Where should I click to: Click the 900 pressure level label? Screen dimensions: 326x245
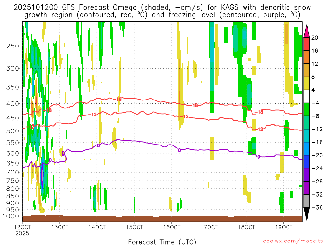click(13, 203)
